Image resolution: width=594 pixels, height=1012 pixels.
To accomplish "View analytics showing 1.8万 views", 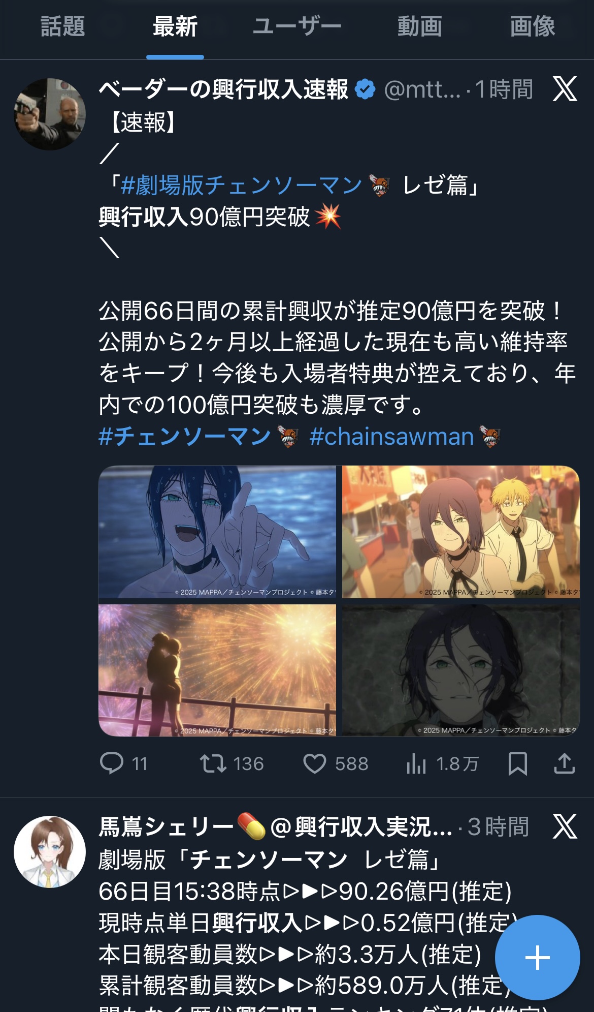I will click(x=443, y=763).
